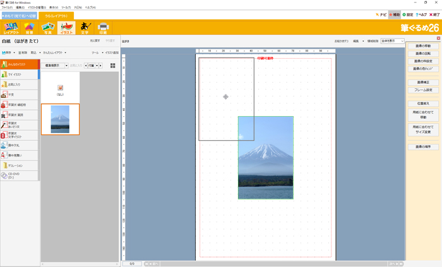Open the ファイル(F) menu
The width and height of the screenshot is (442, 267).
7,8
